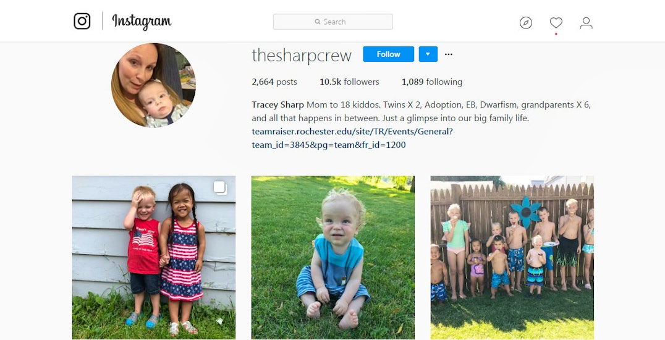View the 2,664 posts count
This screenshot has height=340, width=665.
(274, 82)
